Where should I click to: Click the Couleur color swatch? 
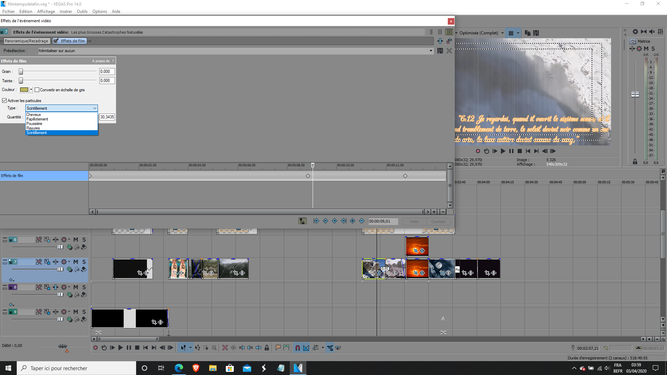(x=24, y=90)
